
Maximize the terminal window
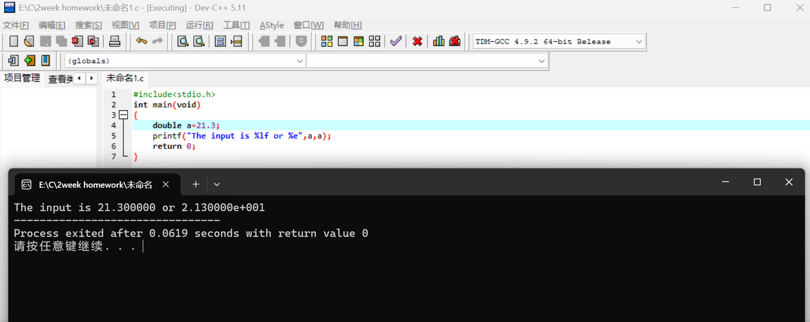click(757, 182)
